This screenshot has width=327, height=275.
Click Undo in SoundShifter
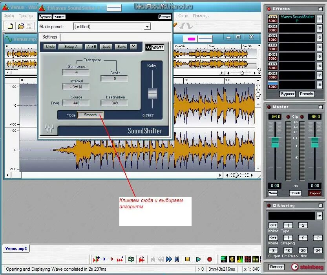[50, 47]
